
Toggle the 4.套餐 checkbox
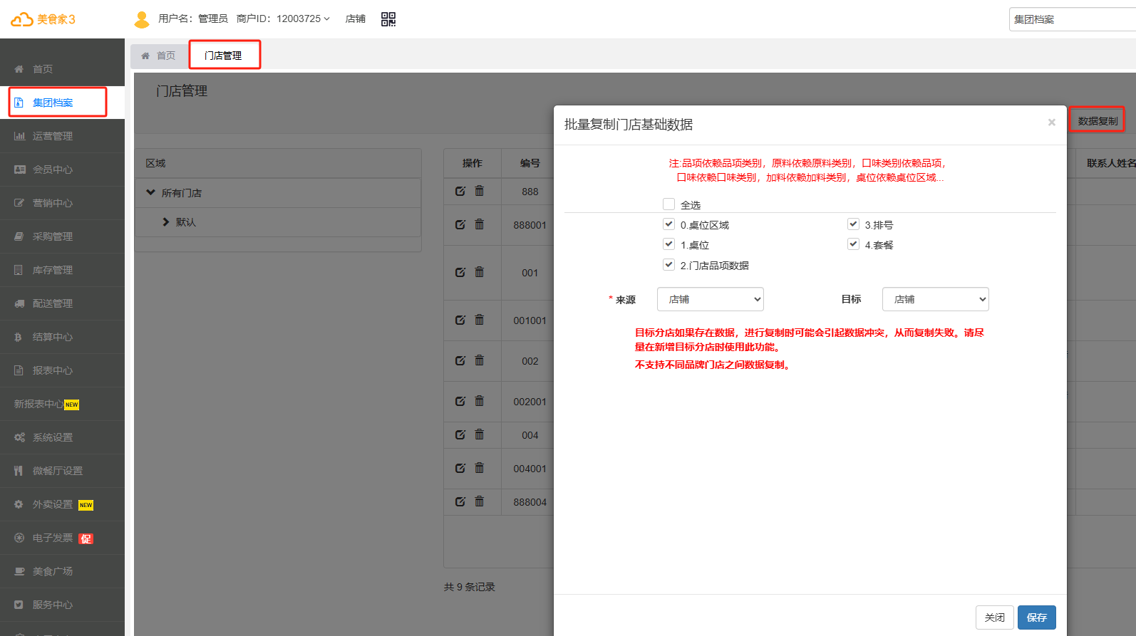click(853, 244)
